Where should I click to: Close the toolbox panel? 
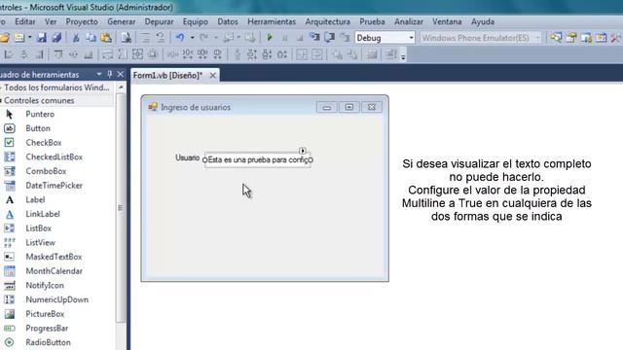coord(121,74)
